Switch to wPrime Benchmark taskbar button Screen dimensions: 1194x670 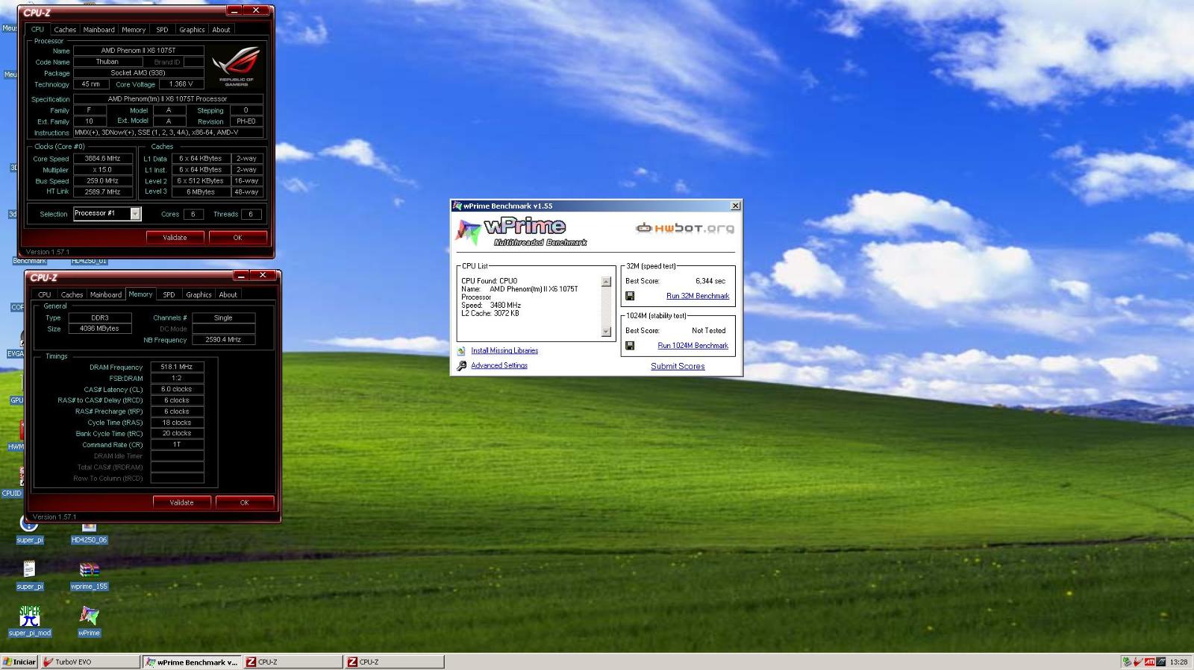(x=191, y=662)
